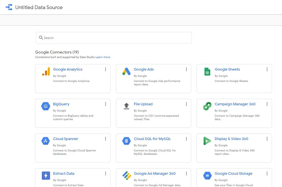Select the Google Ads connector title

[144, 69]
